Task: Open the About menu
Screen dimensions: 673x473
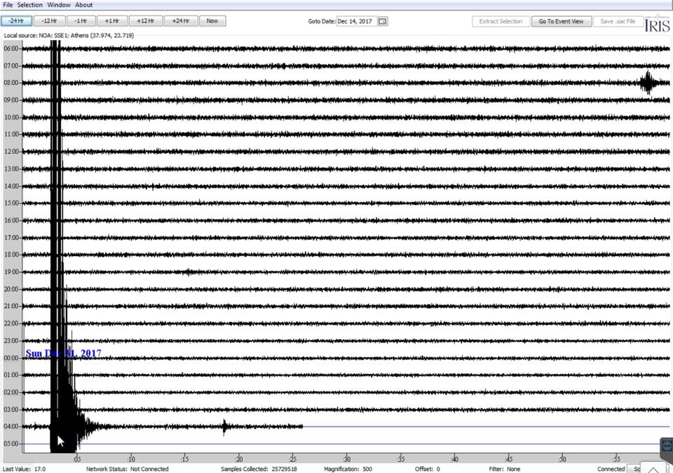Action: click(x=83, y=5)
